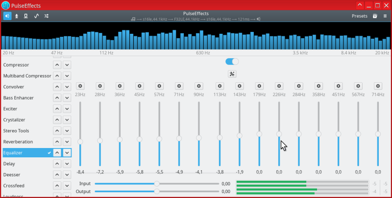
Task: Open band settings gear for 57Hz
Action: tap(159, 86)
